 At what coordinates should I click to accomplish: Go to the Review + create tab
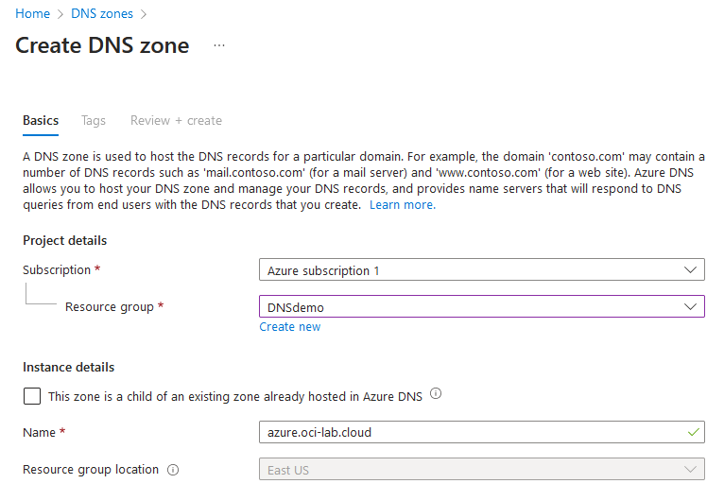click(x=176, y=120)
